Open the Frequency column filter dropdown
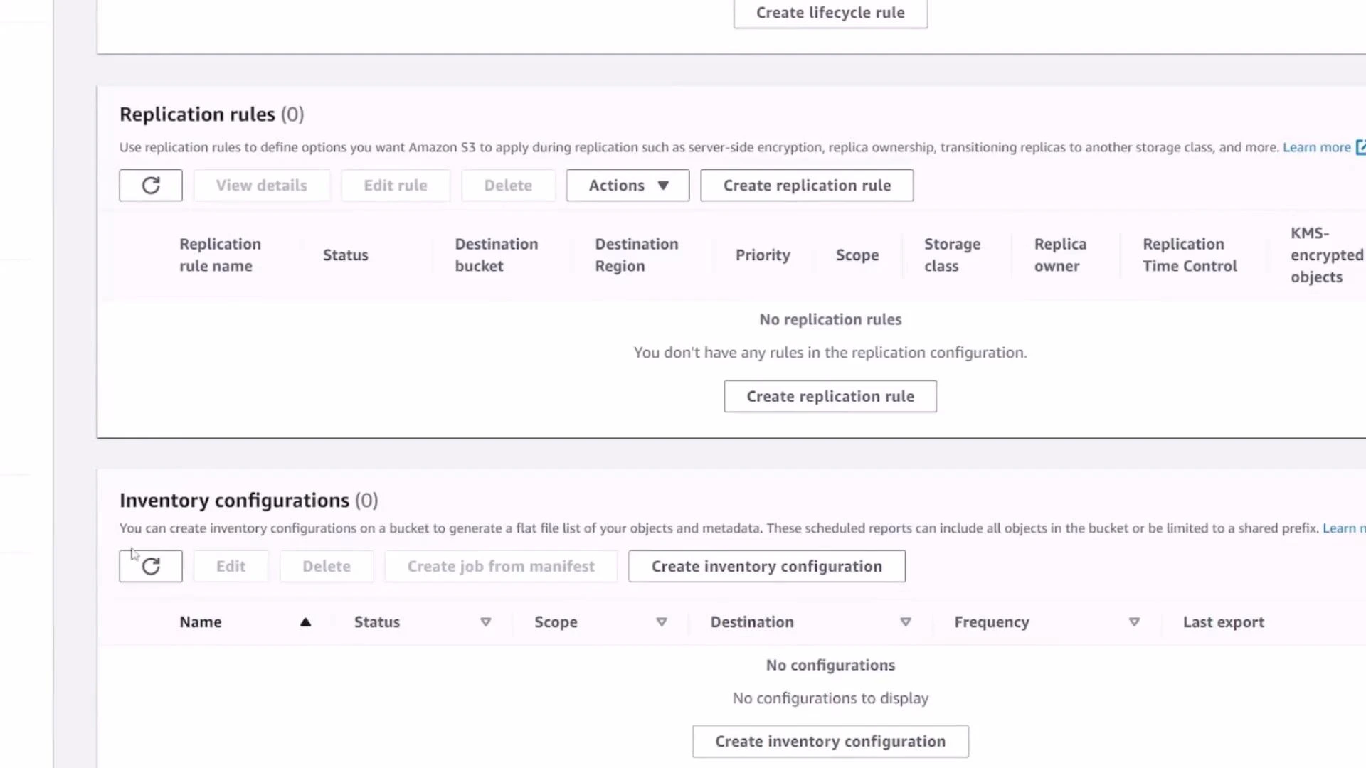Image resolution: width=1366 pixels, height=768 pixels. tap(1134, 622)
